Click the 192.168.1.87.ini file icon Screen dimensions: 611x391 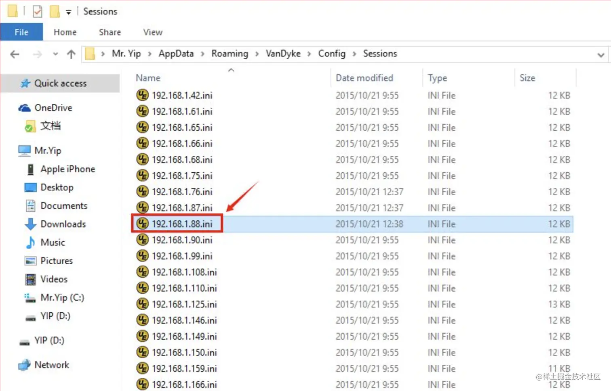[142, 208]
